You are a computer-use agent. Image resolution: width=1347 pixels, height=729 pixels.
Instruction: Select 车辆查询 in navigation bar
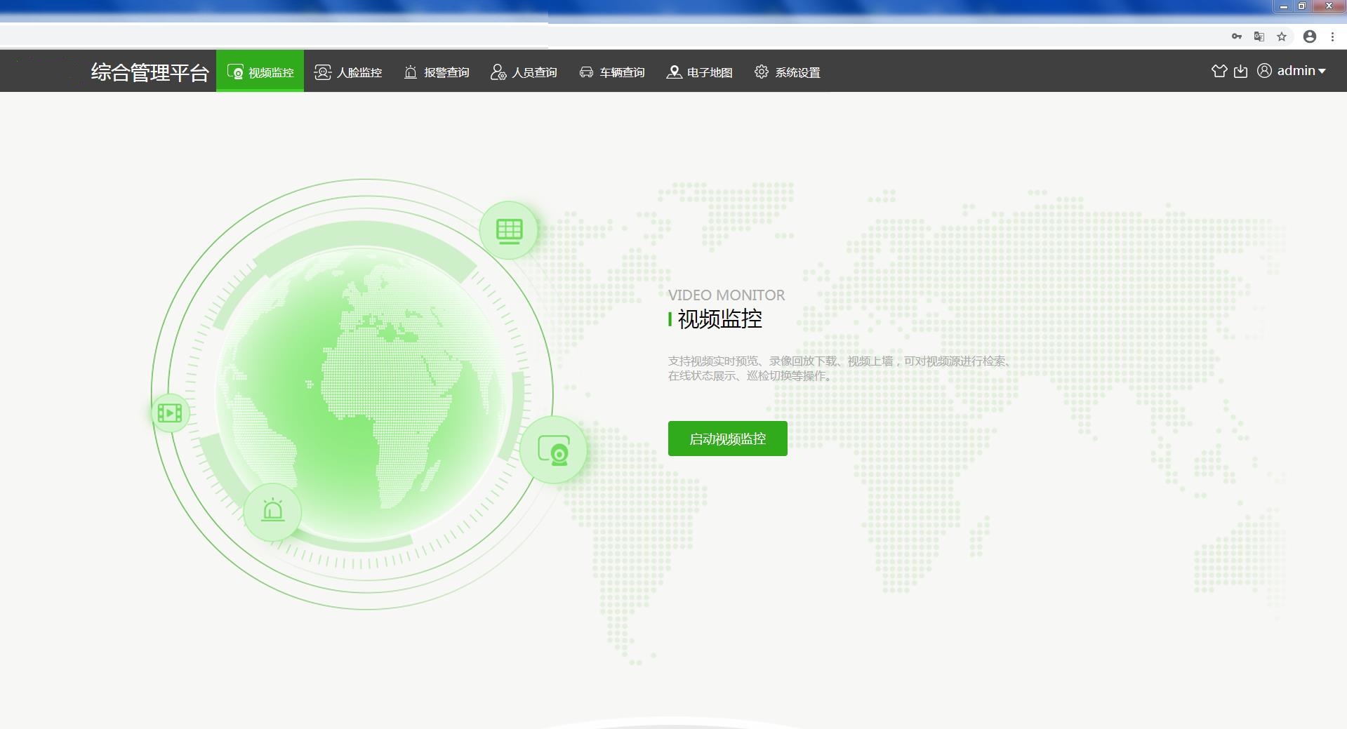point(611,72)
